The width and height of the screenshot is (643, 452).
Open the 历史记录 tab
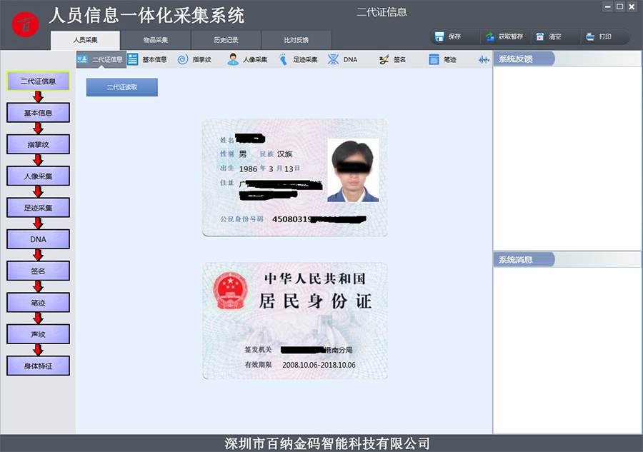coord(226,40)
